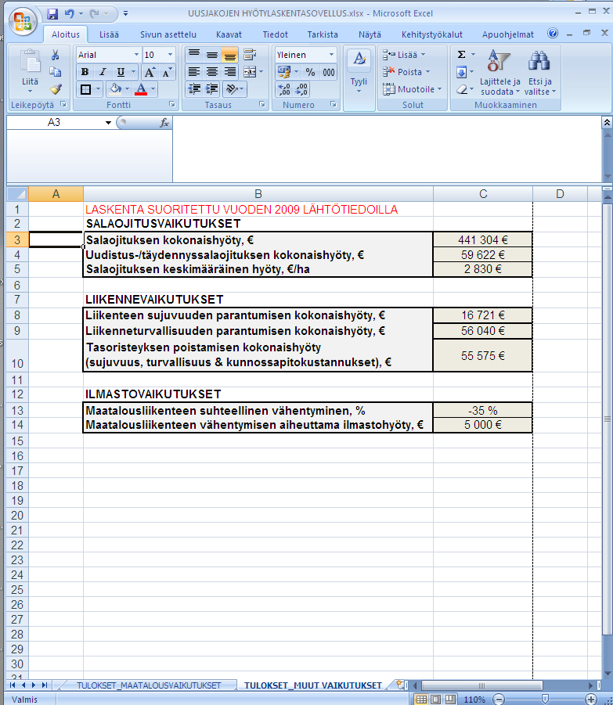Viewport: 613px width, 705px height.
Task: Open Etsi ja valitse binoculars
Action: pyautogui.click(x=539, y=72)
